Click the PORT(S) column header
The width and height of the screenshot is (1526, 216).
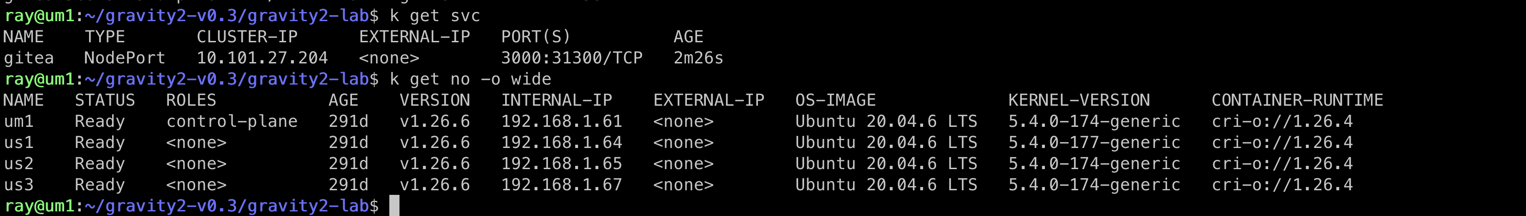[536, 37]
